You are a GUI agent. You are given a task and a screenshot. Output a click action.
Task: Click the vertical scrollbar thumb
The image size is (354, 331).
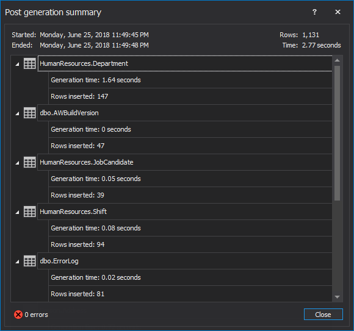(338, 133)
